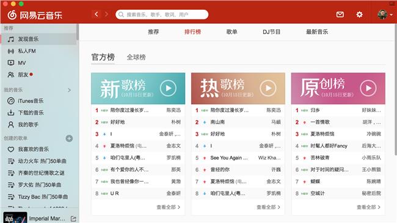This screenshot has height=223, width=397.
Task: Play the 热歌榜 chart
Action: [268, 88]
